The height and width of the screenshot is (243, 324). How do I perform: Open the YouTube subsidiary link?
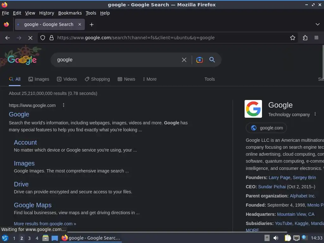click(283, 223)
